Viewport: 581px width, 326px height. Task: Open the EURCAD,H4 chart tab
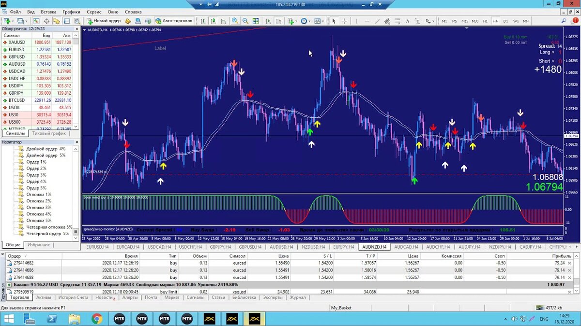click(128, 246)
